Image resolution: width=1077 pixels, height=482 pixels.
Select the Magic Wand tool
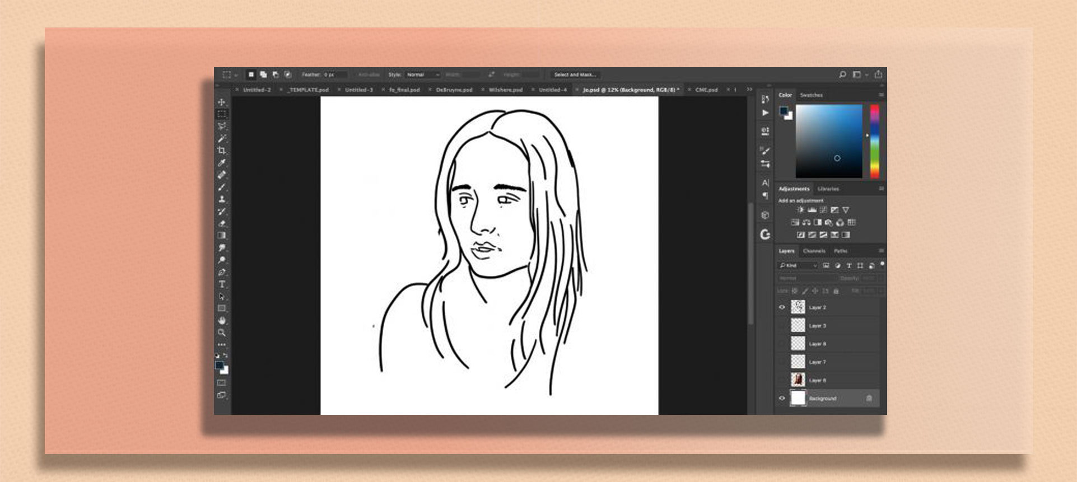click(x=222, y=138)
